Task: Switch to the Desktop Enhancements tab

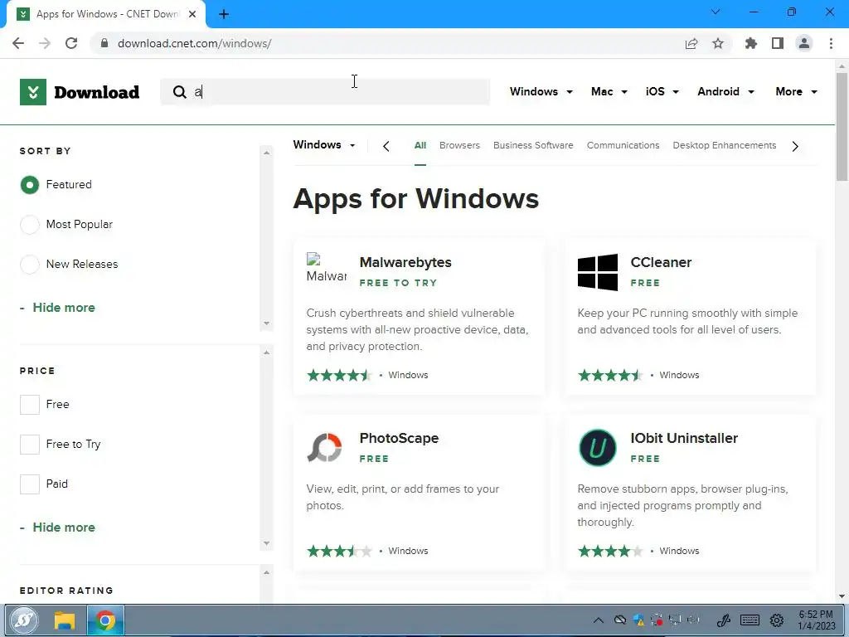Action: click(725, 146)
